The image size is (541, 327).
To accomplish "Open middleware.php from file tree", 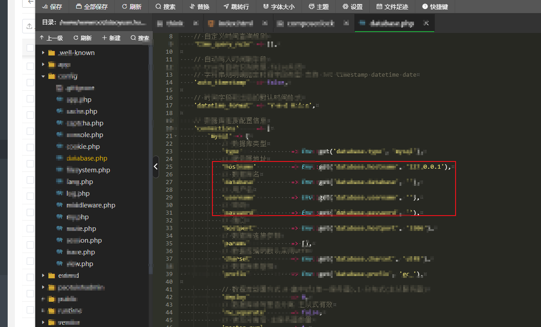I will click(90, 205).
